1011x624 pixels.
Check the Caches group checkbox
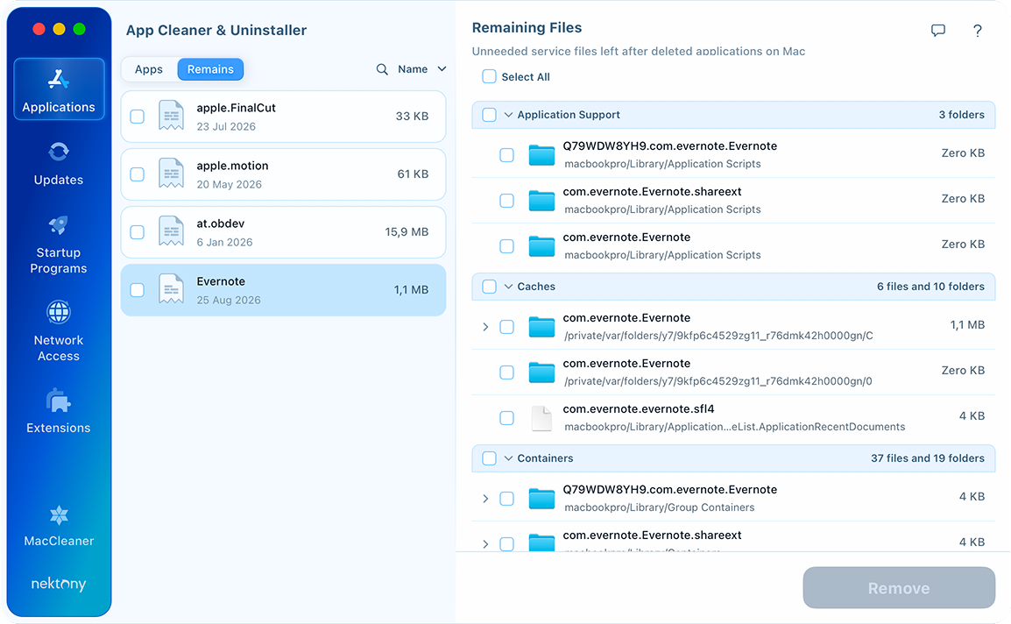(x=490, y=287)
